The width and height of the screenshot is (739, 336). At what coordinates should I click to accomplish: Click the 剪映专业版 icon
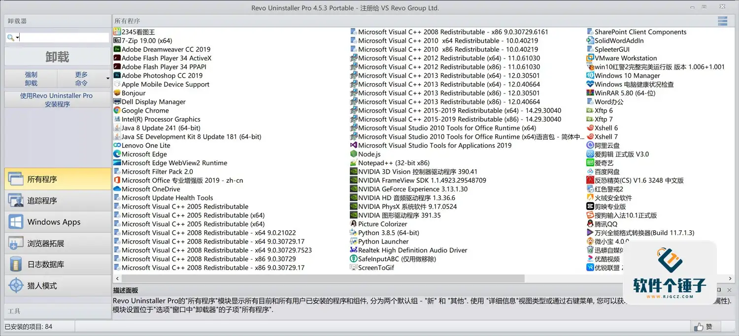point(590,207)
